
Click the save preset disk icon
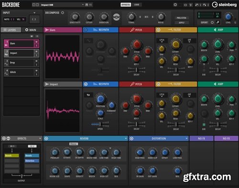(87, 5)
